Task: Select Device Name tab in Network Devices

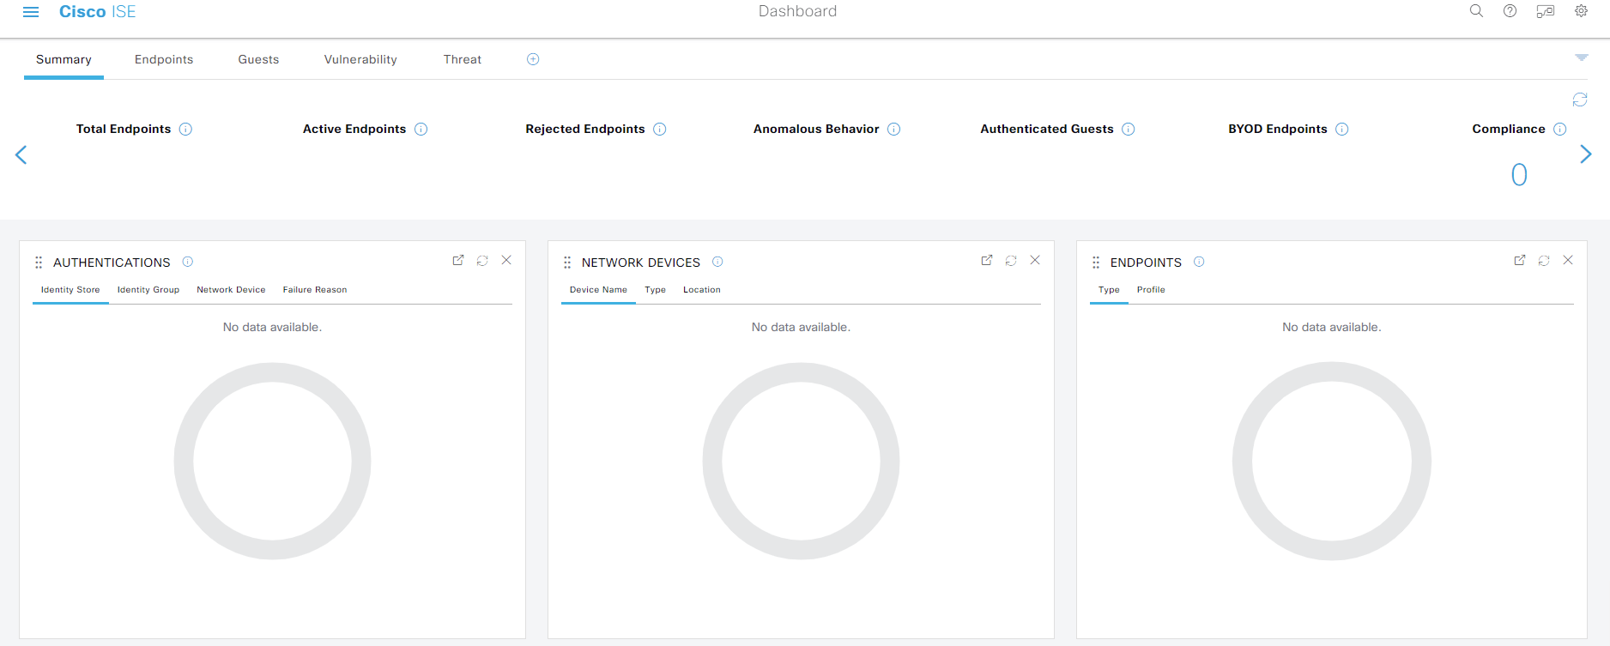Action: coord(598,290)
